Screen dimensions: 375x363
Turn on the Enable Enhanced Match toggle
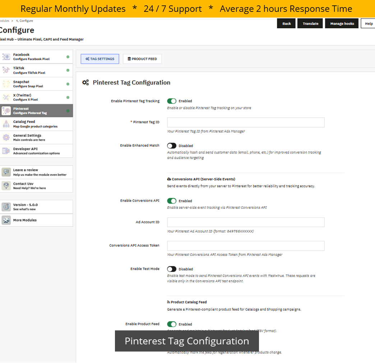click(x=172, y=145)
